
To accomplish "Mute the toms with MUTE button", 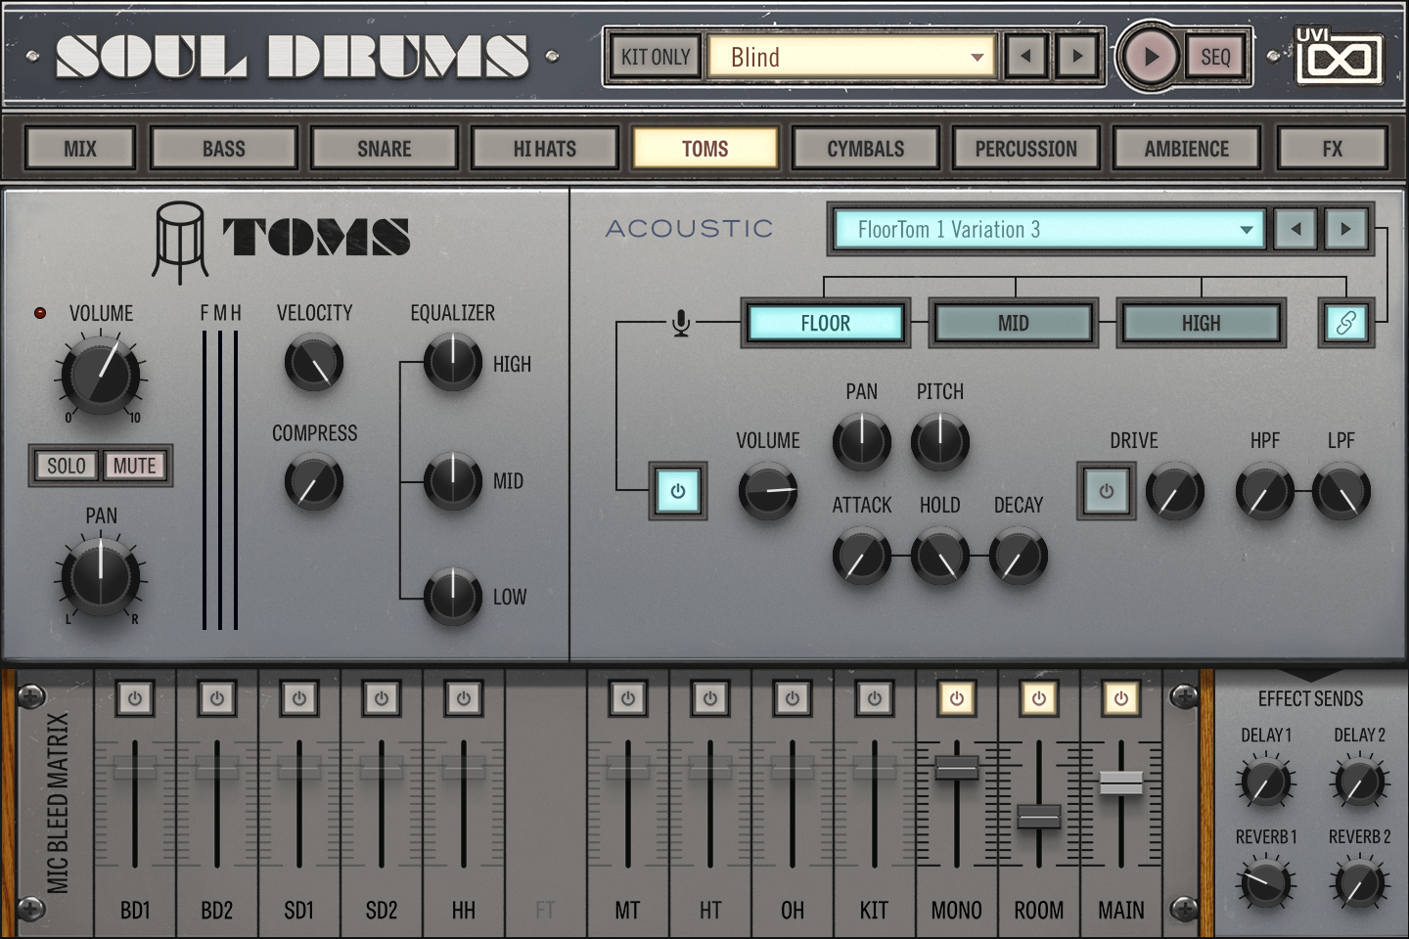I will click(x=135, y=466).
